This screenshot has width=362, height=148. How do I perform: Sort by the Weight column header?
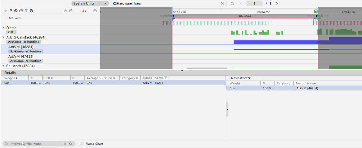11,78
